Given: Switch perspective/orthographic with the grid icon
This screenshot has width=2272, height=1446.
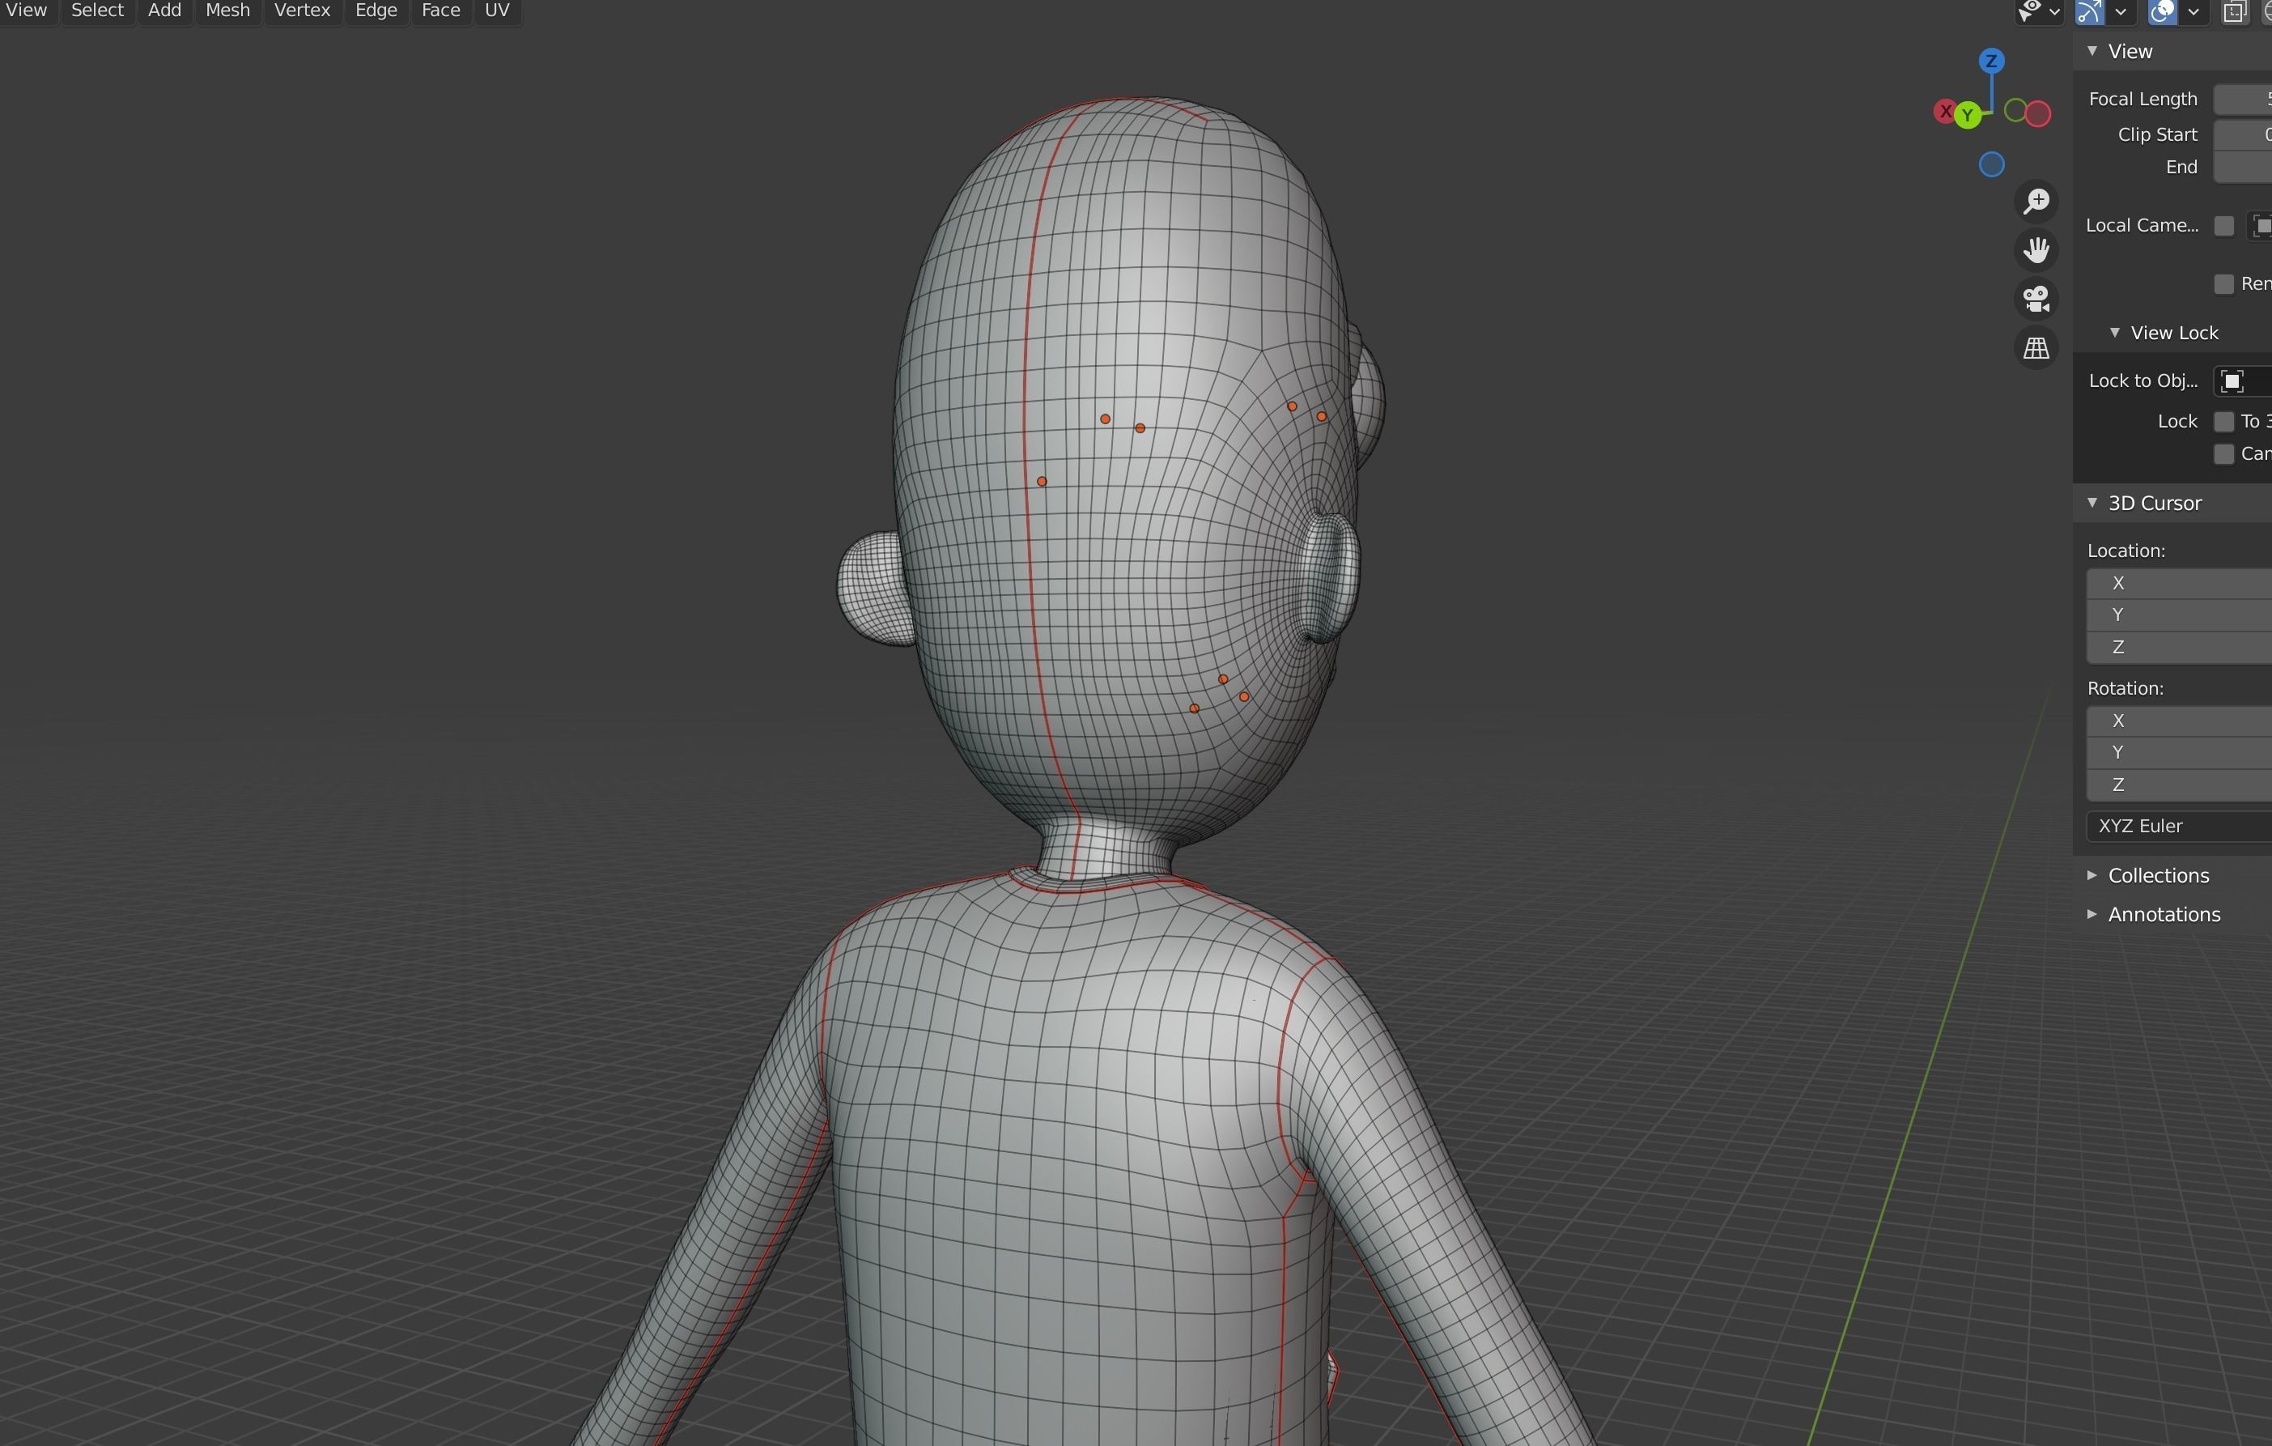Looking at the screenshot, I should (x=2036, y=348).
